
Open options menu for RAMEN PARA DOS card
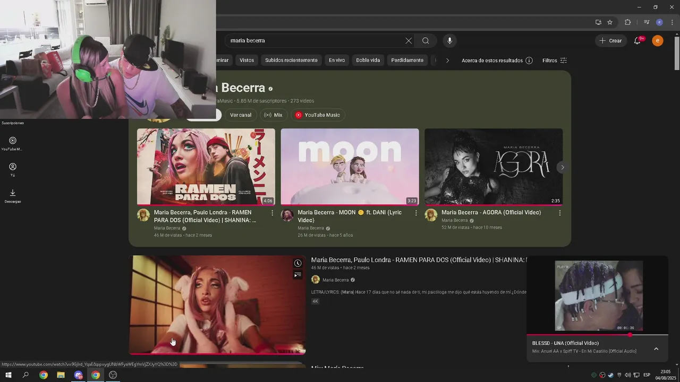point(273,213)
